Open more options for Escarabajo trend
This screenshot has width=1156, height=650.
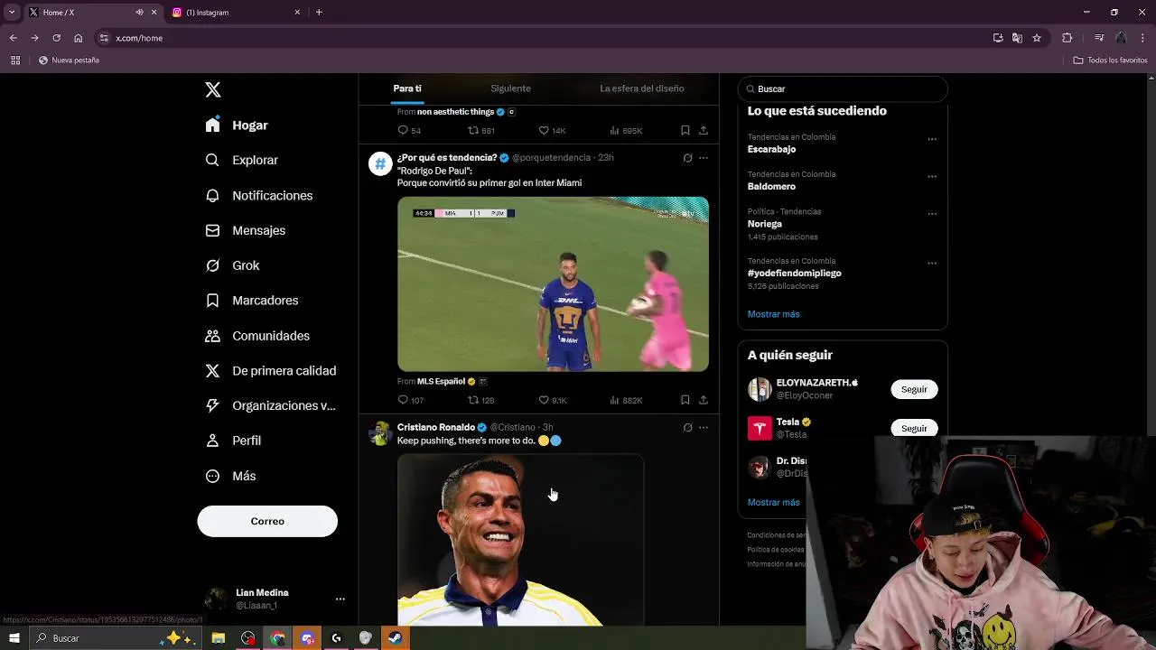tap(932, 140)
